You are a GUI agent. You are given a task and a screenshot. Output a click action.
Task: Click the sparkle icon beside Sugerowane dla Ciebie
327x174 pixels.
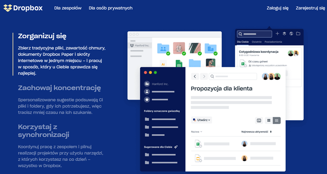(176, 147)
